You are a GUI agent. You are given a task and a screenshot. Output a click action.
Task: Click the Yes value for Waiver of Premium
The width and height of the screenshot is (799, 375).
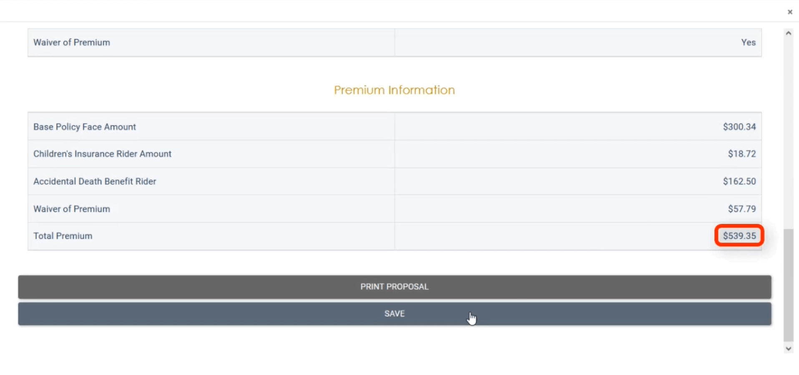748,42
